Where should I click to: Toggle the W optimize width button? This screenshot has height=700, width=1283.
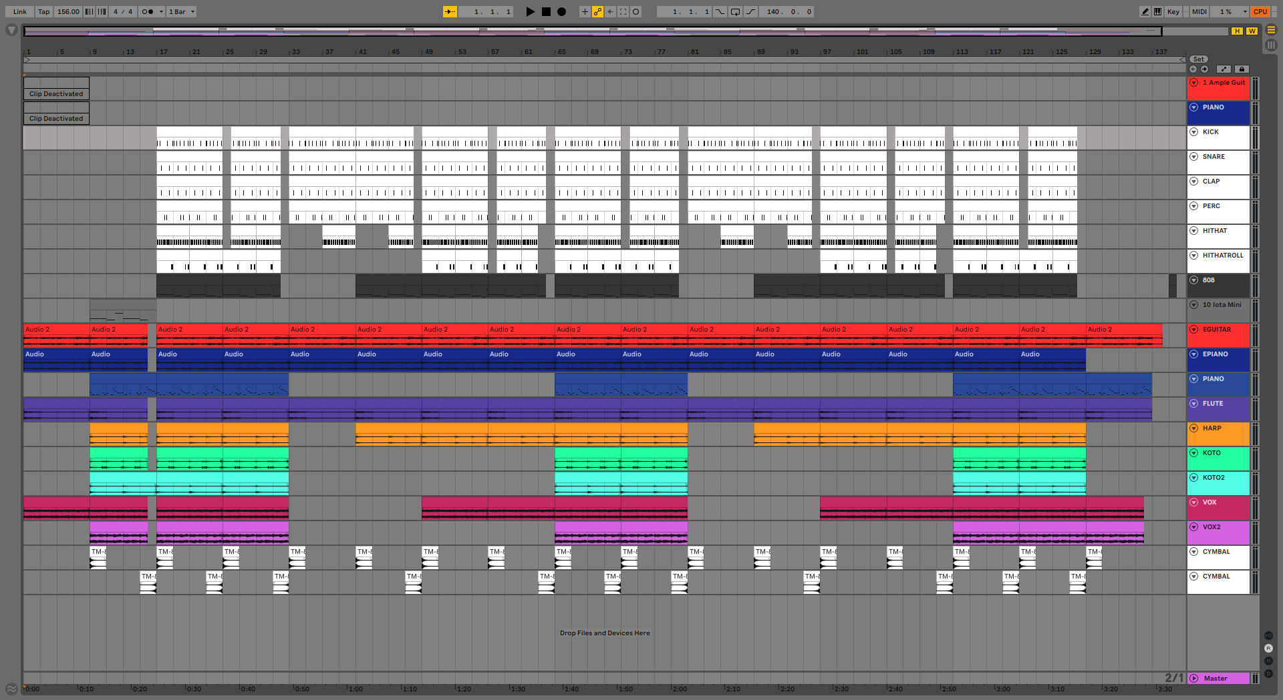pos(1252,31)
